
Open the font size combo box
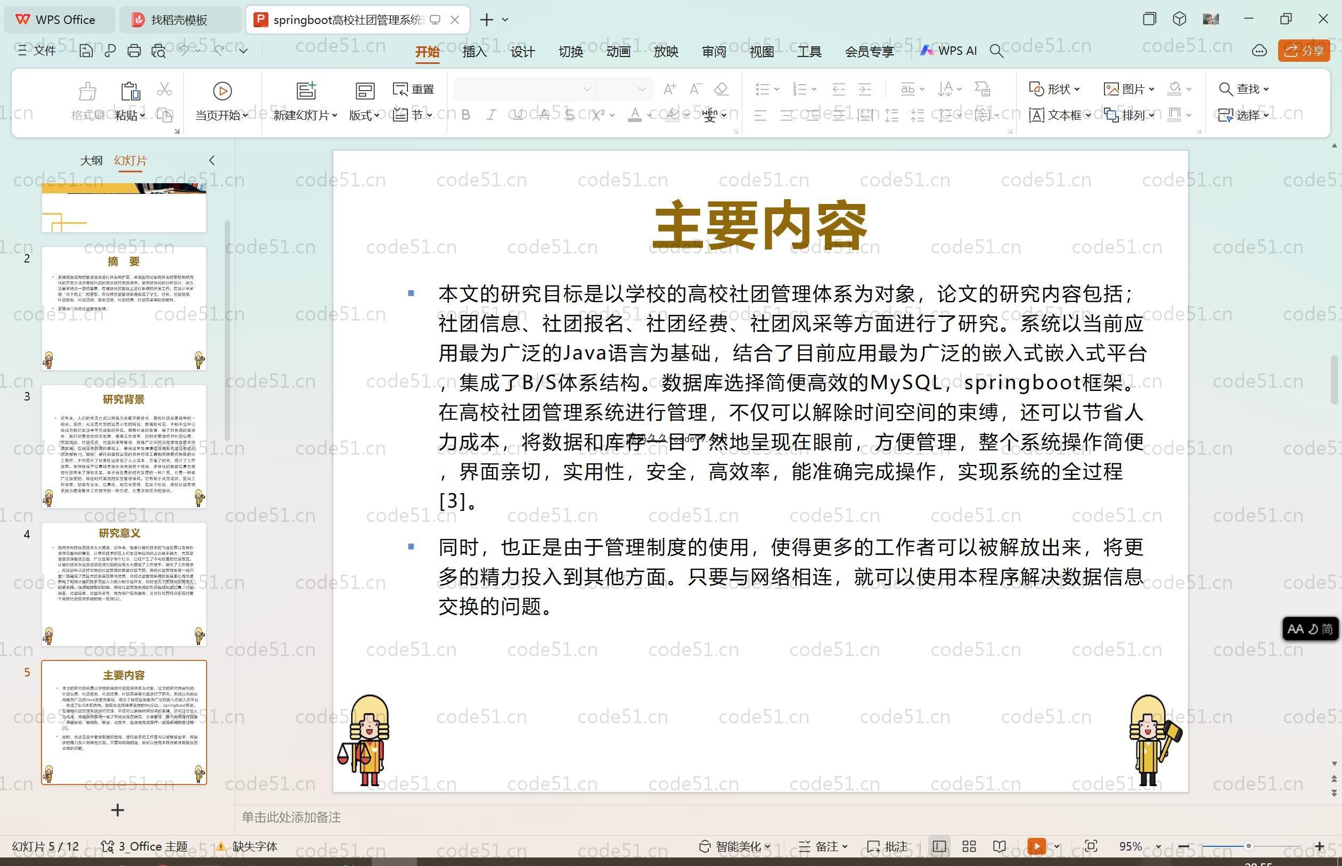pos(624,89)
